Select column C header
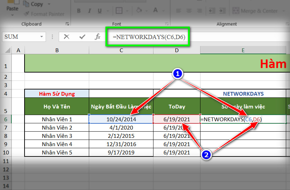Image resolution: width=290 pixels, height=190 pixels. [121, 50]
